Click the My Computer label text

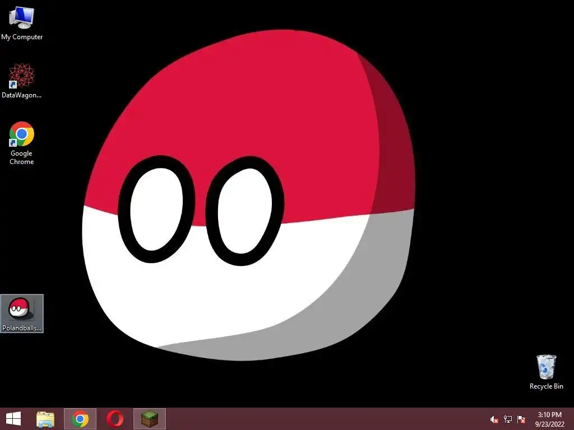click(x=22, y=37)
